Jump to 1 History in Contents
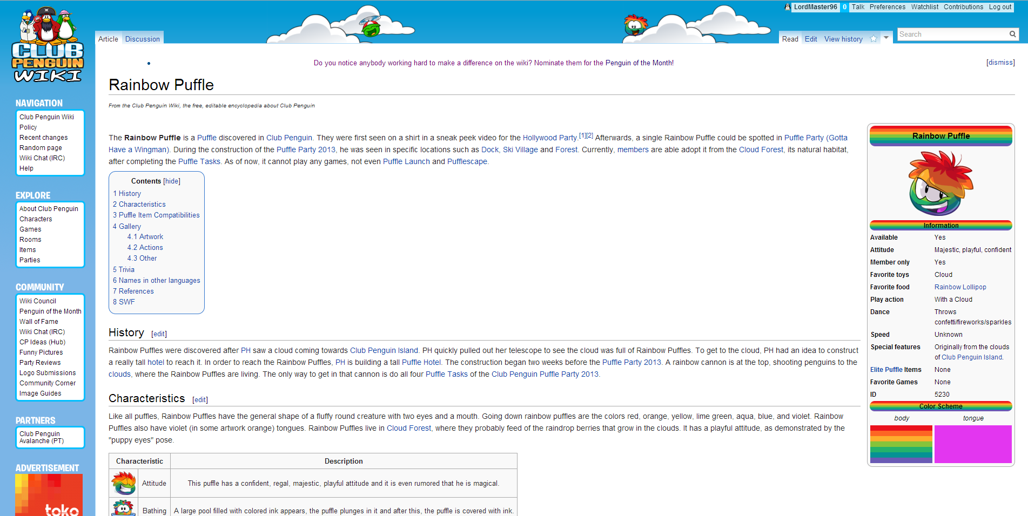 [x=127, y=194]
